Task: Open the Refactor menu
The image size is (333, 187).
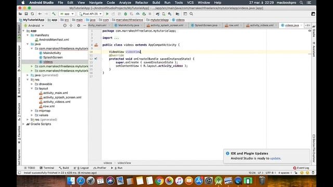Action: pyautogui.click(x=142, y=3)
